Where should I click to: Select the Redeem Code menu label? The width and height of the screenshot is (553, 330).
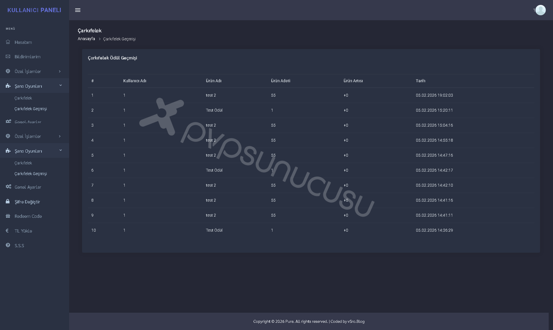point(28,216)
